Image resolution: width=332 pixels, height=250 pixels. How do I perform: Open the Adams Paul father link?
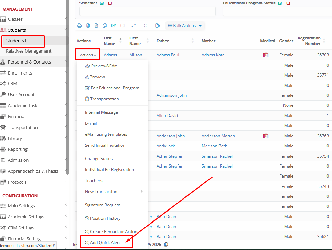tap(168, 55)
